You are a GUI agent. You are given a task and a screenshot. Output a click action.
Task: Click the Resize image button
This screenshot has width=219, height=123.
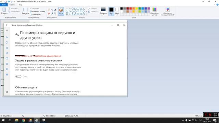(x=37, y=11)
